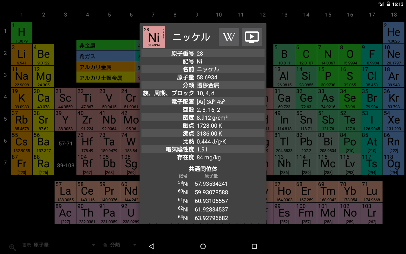The height and width of the screenshot is (254, 406).
Task: Expand the 57-71 lanthanide range cell
Action: click(65, 144)
